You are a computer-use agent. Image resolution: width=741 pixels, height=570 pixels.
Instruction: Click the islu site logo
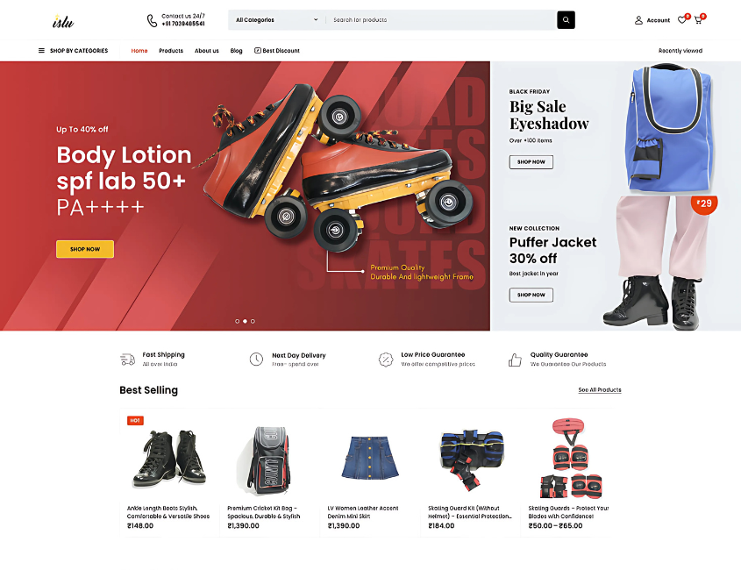63,21
